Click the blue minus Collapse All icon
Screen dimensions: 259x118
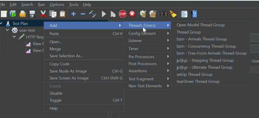83,14
